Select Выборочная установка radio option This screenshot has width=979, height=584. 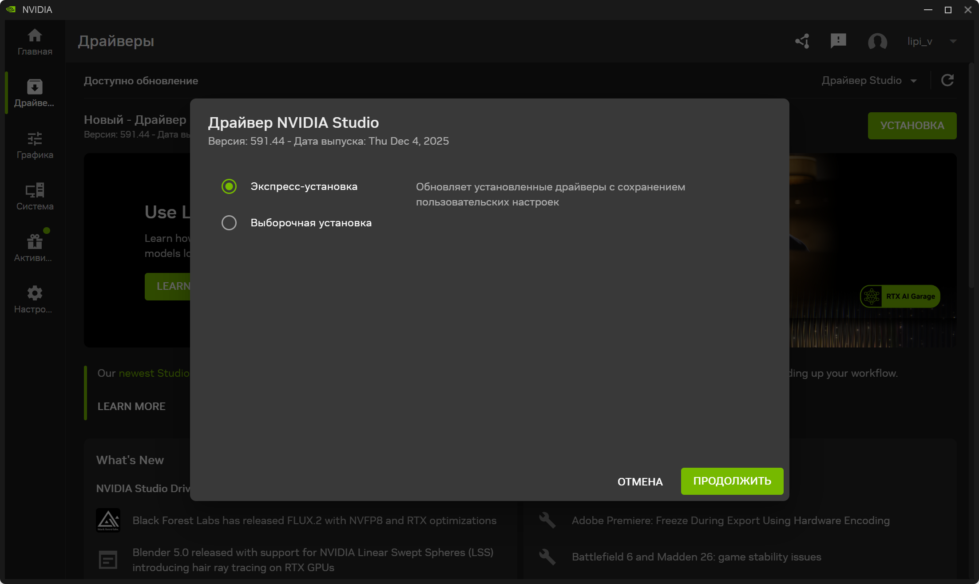tap(229, 223)
